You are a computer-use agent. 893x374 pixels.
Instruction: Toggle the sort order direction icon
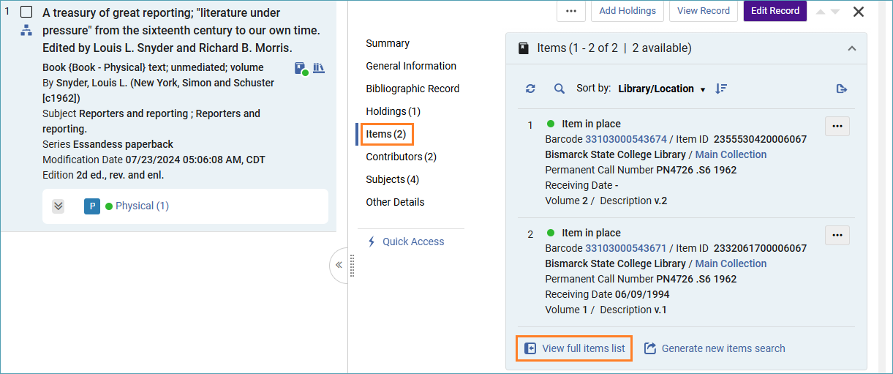point(721,89)
